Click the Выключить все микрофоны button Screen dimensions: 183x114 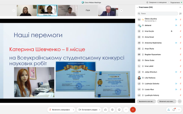[x=146, y=101]
